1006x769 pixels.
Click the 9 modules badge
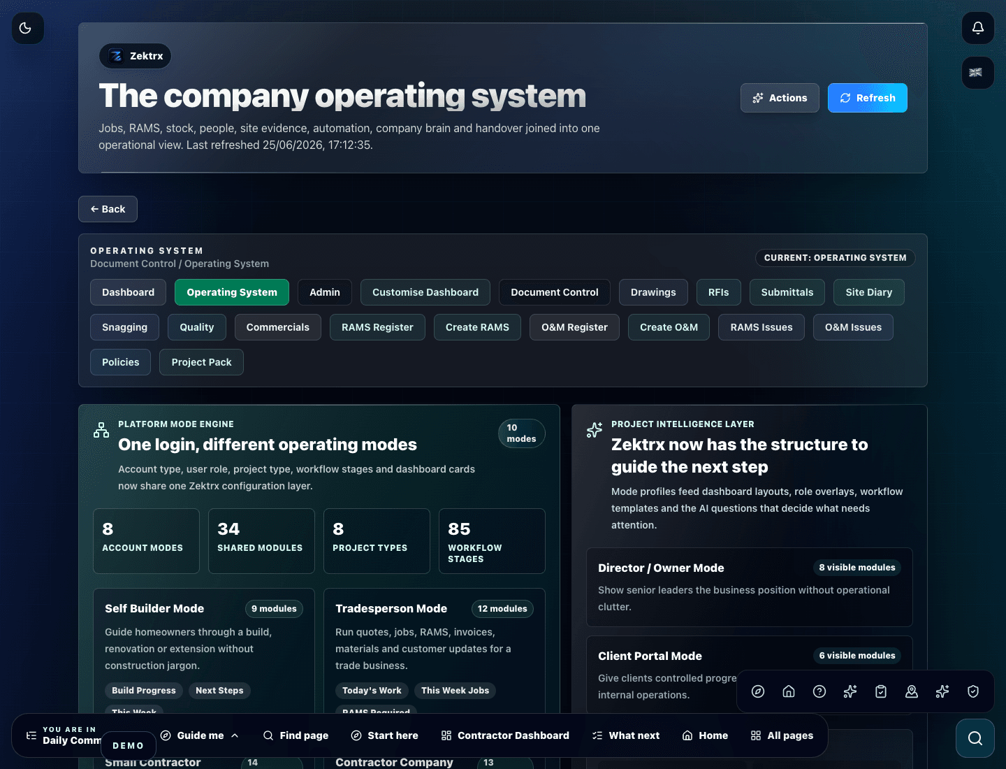pyautogui.click(x=274, y=609)
